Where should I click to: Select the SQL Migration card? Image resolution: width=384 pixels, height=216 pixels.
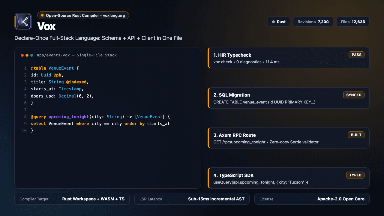288,98
